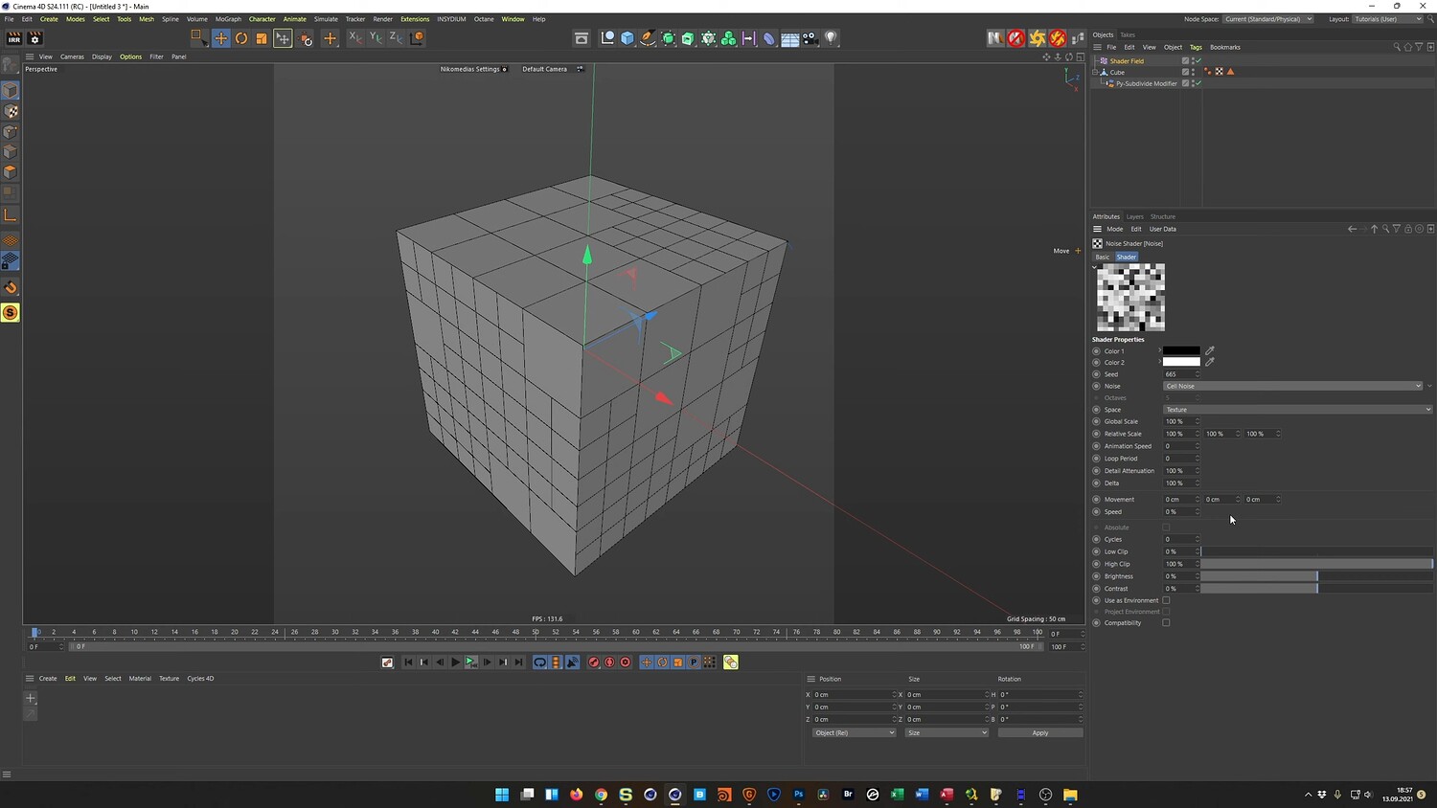Toggle the X-axis lock icon

[354, 38]
